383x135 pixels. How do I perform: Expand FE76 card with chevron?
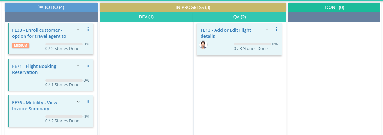click(78, 102)
